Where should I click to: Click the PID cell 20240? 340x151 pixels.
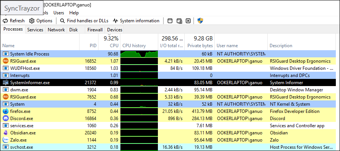click(91, 133)
